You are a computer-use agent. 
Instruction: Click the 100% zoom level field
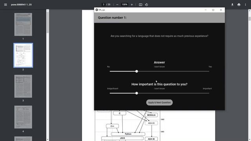tap(125, 5)
